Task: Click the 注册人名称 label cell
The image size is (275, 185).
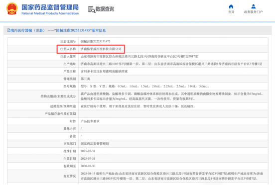Action: tap(43, 49)
